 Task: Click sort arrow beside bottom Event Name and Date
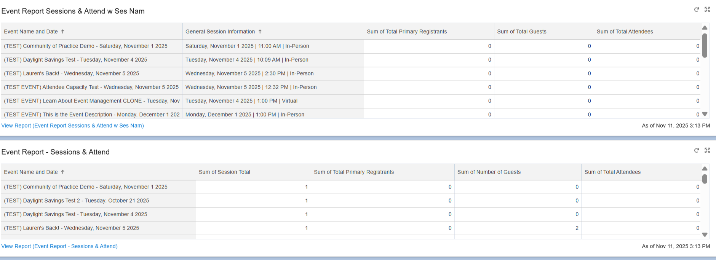click(x=63, y=172)
